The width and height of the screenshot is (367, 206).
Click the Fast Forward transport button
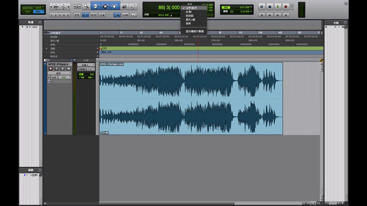tap(278, 15)
